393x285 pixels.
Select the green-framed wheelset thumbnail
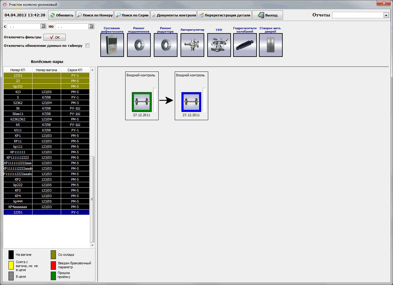[x=142, y=102]
